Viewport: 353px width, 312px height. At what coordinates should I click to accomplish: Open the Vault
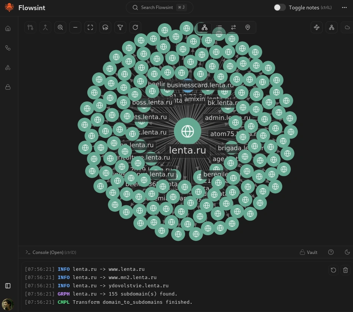(308, 252)
